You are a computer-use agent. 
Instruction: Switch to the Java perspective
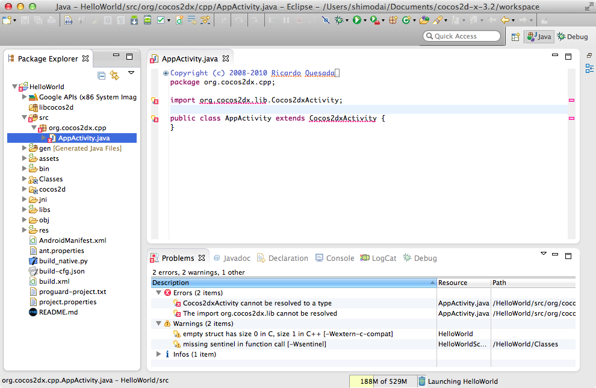pyautogui.click(x=539, y=37)
